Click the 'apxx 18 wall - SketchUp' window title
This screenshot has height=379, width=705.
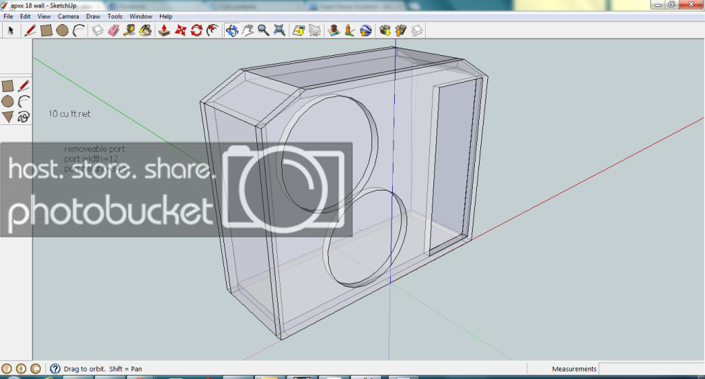[x=43, y=6]
